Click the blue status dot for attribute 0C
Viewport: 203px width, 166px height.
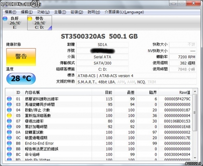click(x=9, y=138)
